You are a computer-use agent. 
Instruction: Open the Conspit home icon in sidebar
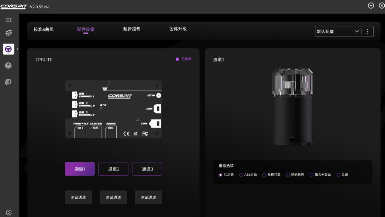[9, 33]
